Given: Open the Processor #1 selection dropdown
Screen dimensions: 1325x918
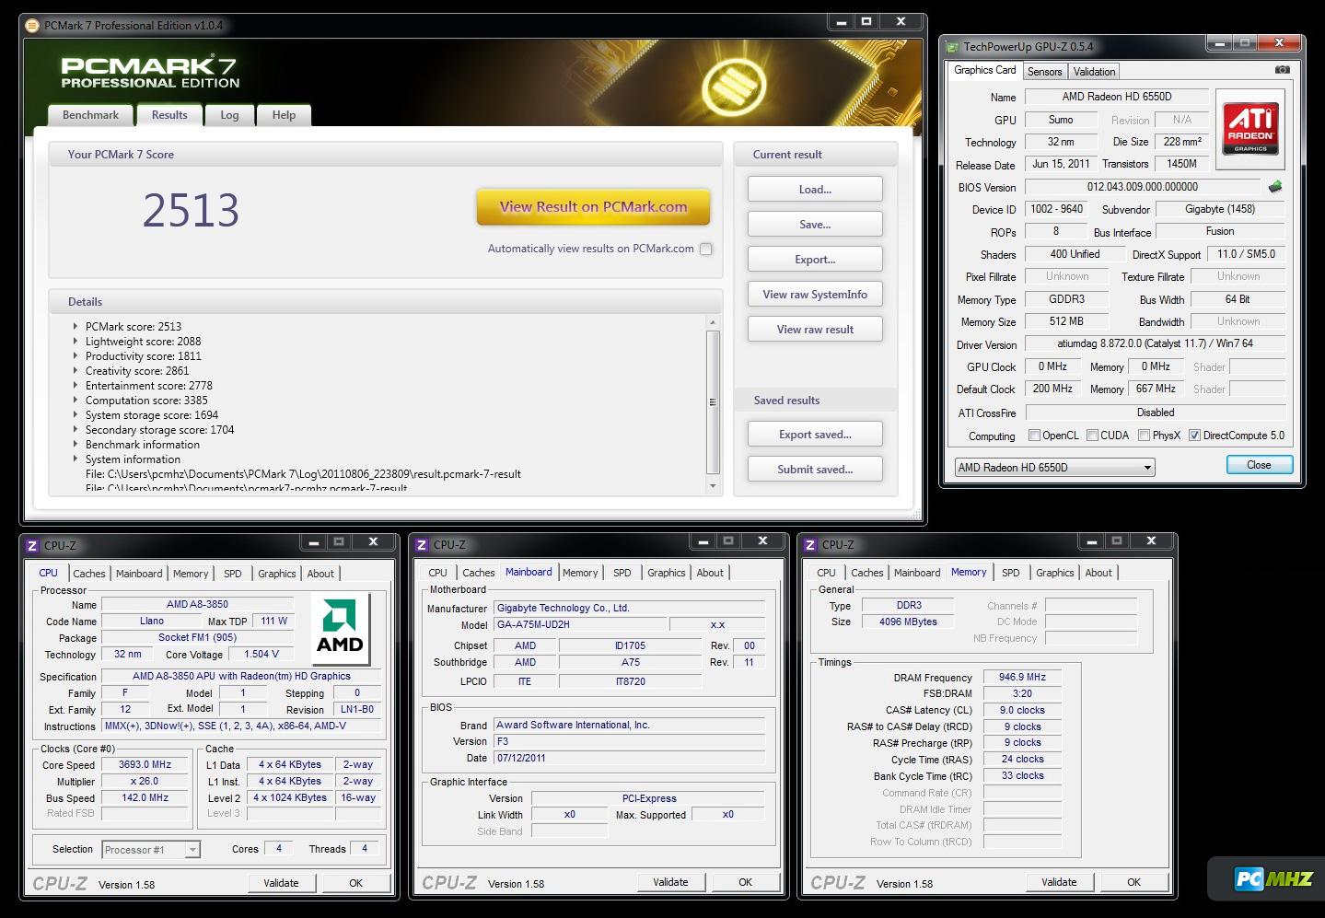Looking at the screenshot, I should pyautogui.click(x=151, y=850).
